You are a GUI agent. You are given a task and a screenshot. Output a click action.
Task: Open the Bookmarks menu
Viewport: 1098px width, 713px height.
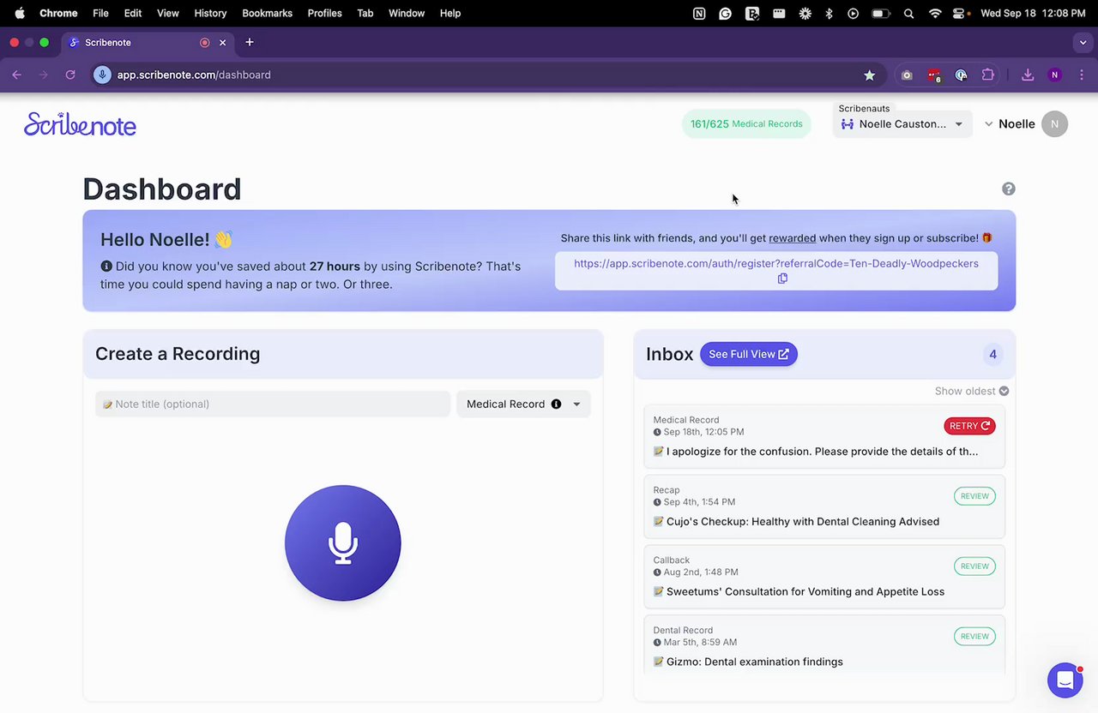coord(268,14)
